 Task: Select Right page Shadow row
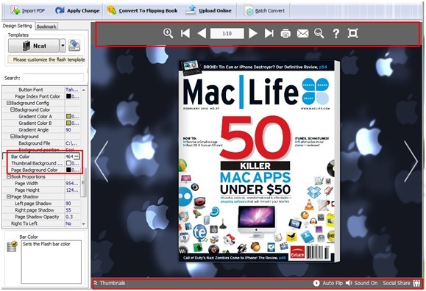coord(41,210)
